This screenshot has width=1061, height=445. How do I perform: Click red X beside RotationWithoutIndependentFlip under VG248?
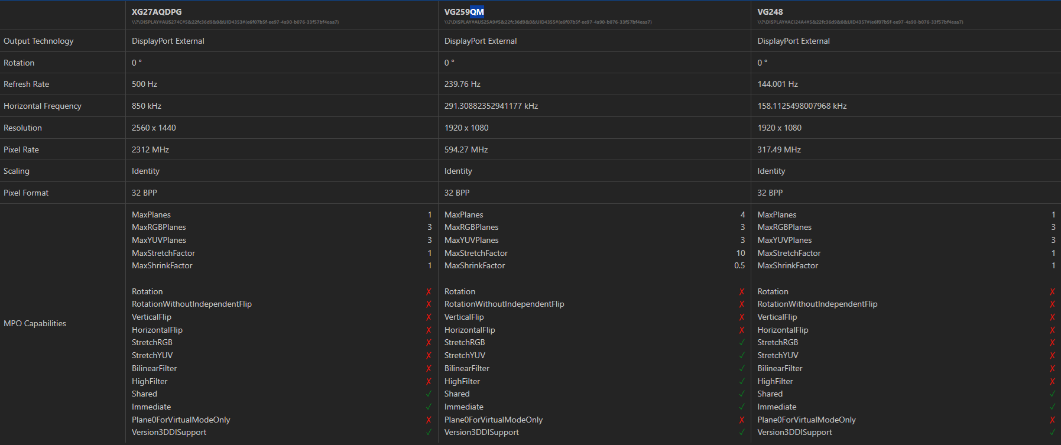pyautogui.click(x=1052, y=304)
